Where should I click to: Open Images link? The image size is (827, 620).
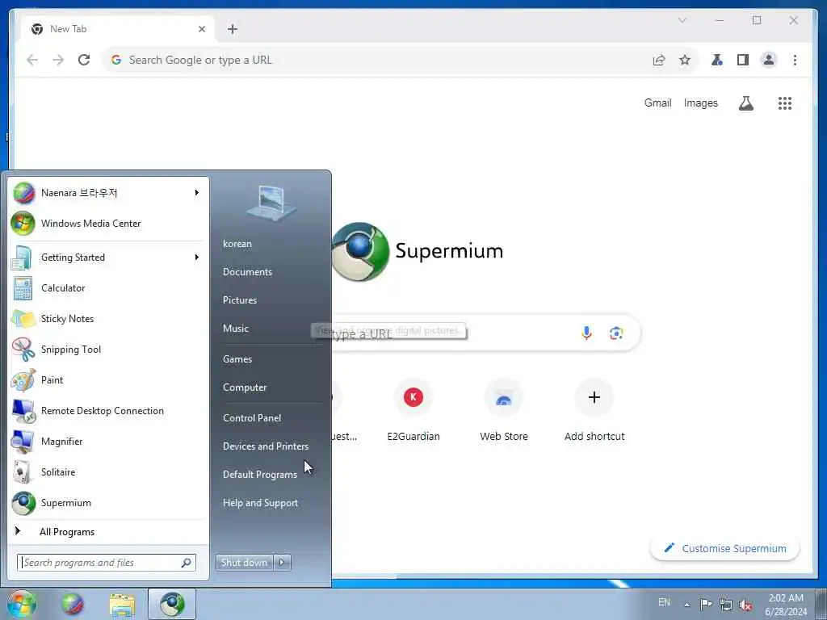(x=701, y=103)
